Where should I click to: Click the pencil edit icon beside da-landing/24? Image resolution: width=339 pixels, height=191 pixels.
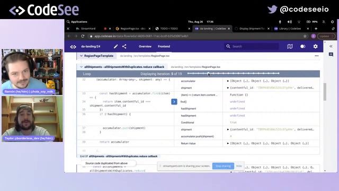point(115,46)
